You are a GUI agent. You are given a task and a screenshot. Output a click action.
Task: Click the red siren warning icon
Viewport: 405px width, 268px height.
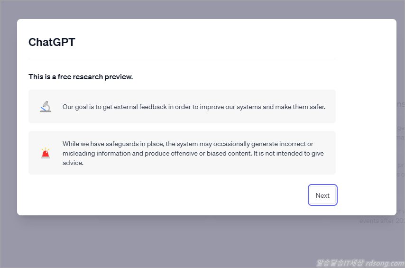tap(46, 153)
